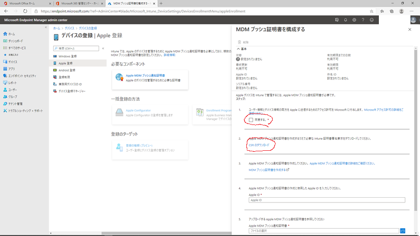420x236 pixels.
Task: Click the CSR のダウンロード link
Action: point(259,145)
